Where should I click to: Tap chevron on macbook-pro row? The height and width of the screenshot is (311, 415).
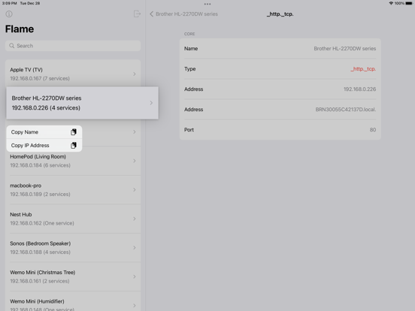point(135,190)
